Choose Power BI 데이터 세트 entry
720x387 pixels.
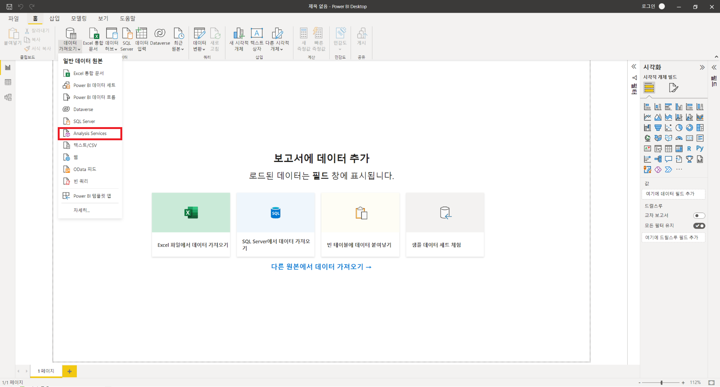(x=90, y=85)
